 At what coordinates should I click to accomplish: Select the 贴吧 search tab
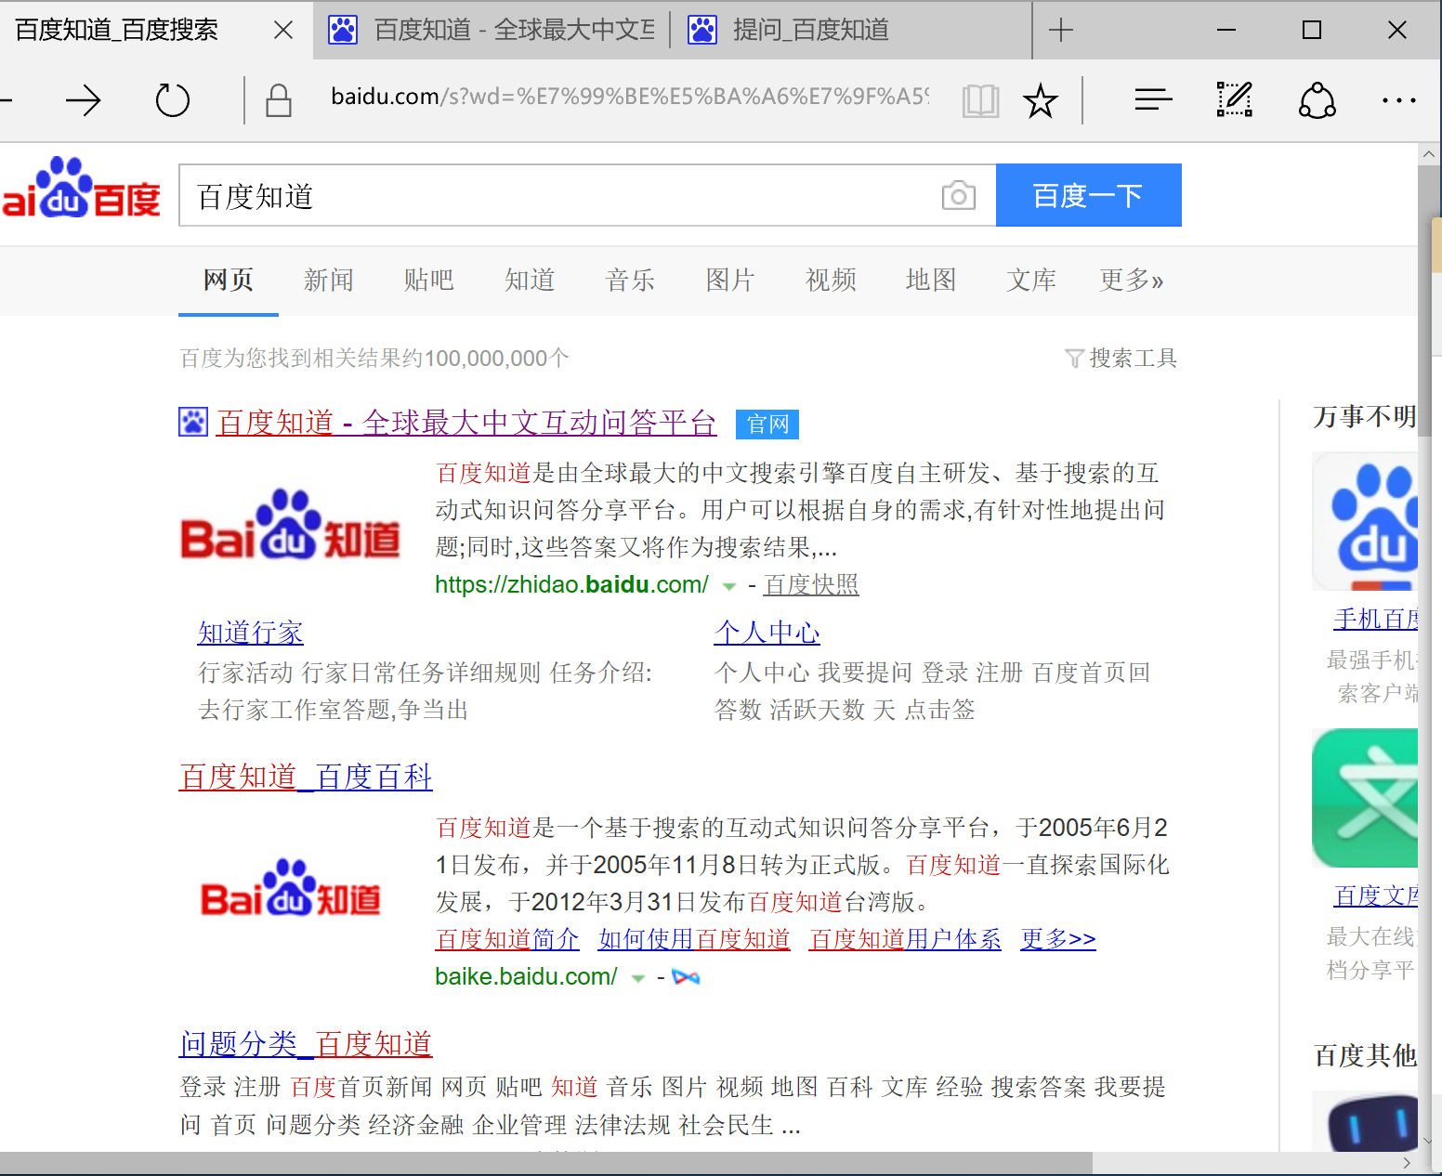429,280
